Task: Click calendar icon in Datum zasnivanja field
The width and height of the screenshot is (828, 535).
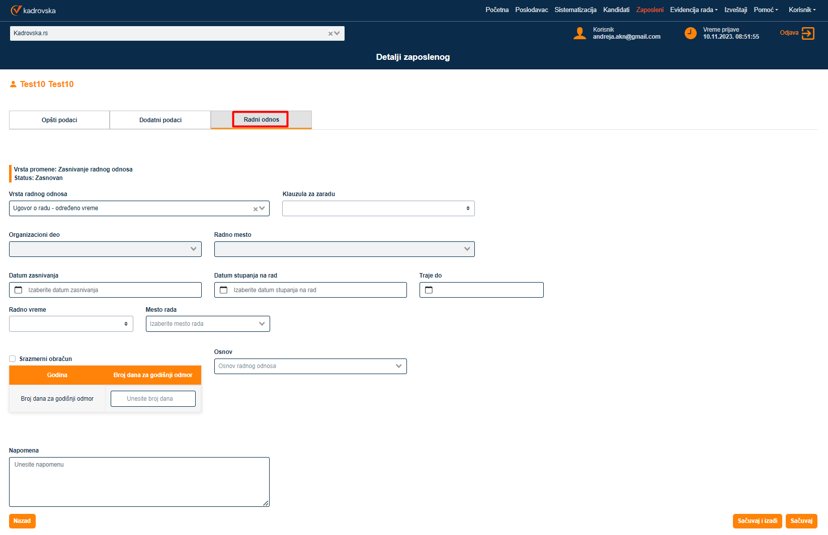Action: click(19, 290)
